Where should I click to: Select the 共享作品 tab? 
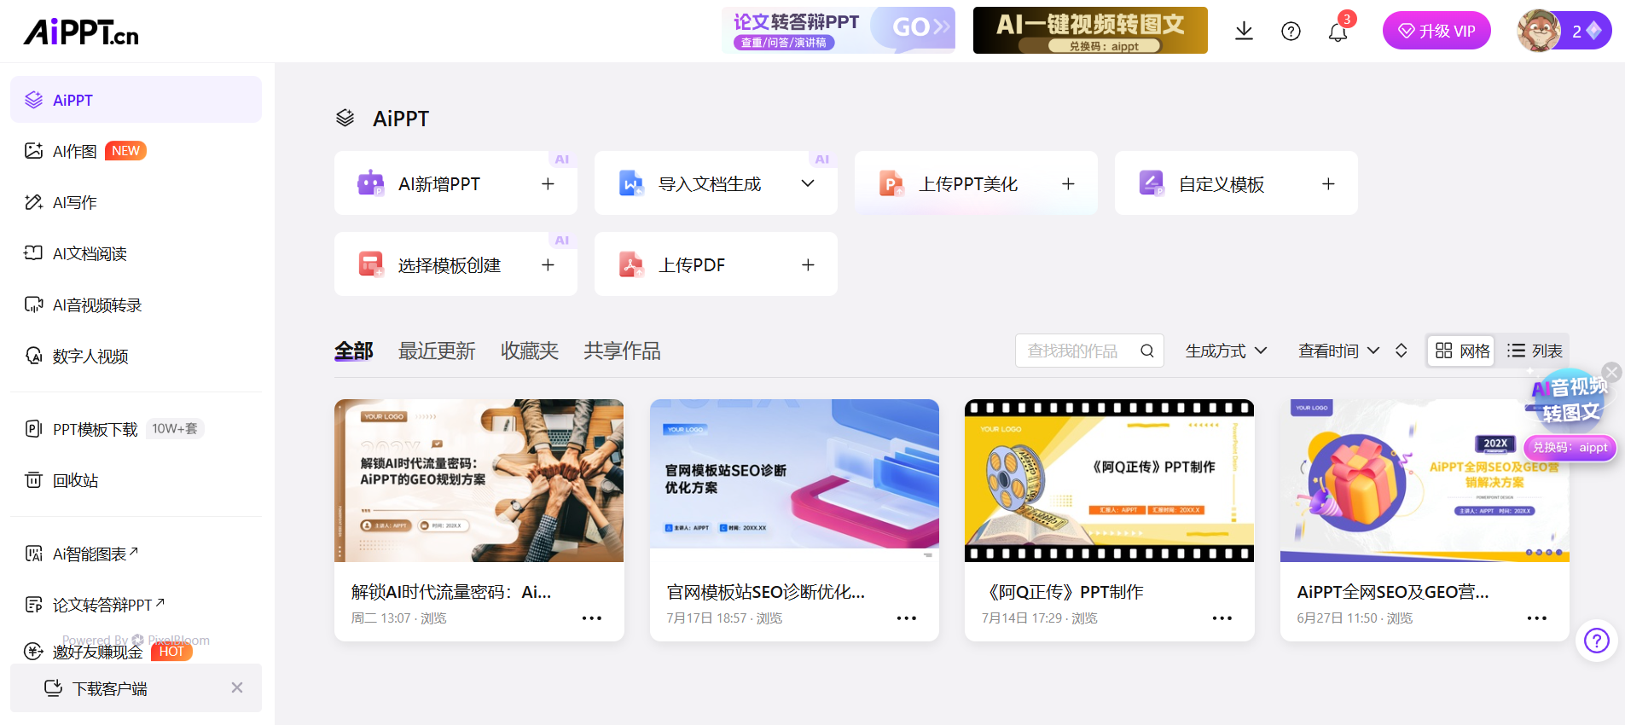[x=622, y=351]
